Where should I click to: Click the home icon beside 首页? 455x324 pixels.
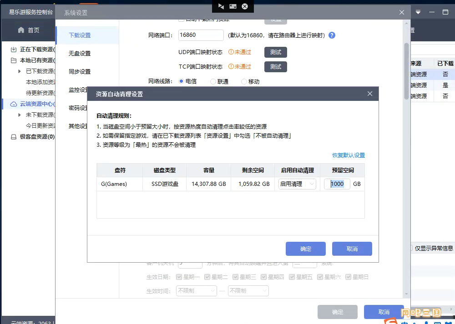(21, 30)
